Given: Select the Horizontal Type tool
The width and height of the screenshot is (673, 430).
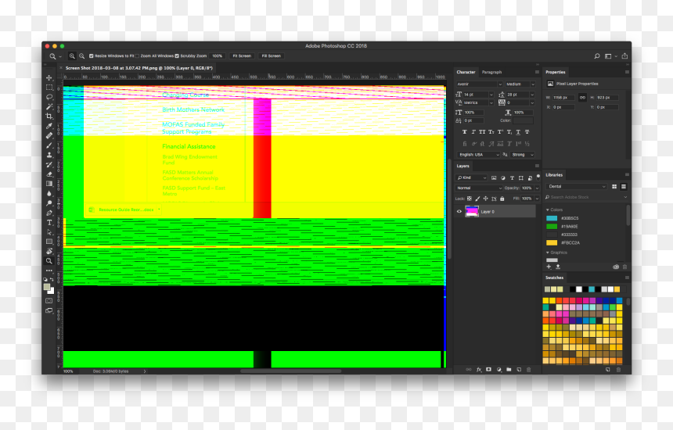Looking at the screenshot, I should tap(49, 223).
